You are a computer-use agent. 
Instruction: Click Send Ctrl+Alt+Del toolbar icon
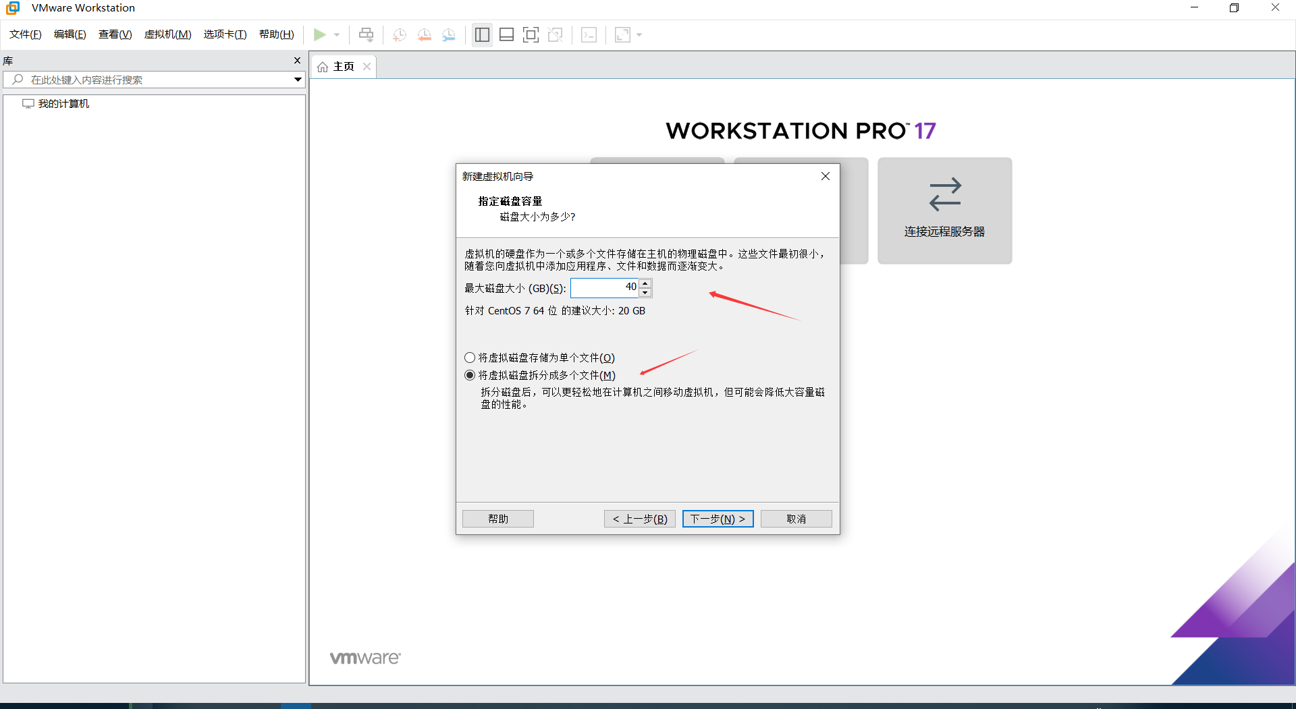pyautogui.click(x=366, y=34)
